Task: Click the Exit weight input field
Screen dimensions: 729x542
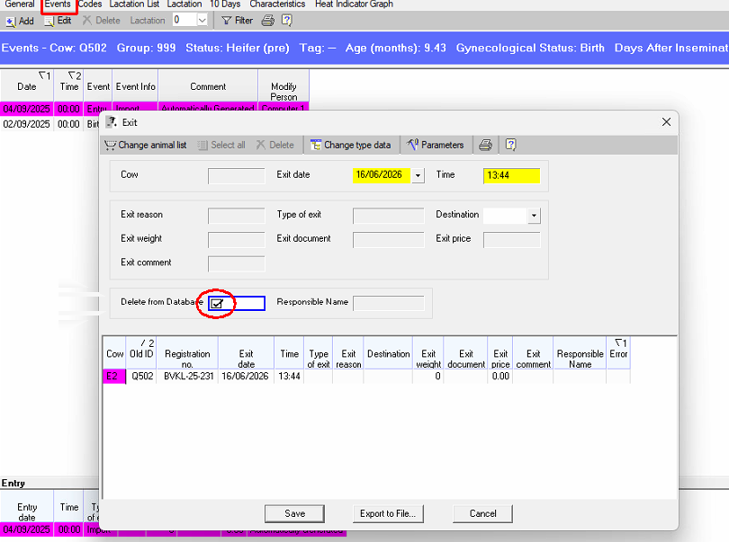Action: [236, 240]
